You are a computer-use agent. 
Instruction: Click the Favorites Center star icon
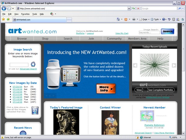[x=3, y=19]
